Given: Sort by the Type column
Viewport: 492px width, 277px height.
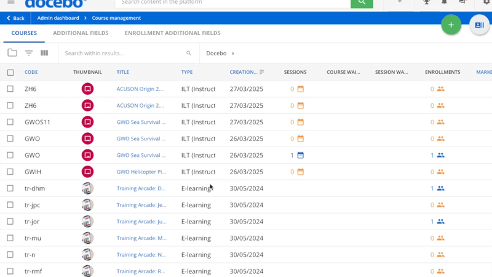Looking at the screenshot, I should pyautogui.click(x=187, y=72).
